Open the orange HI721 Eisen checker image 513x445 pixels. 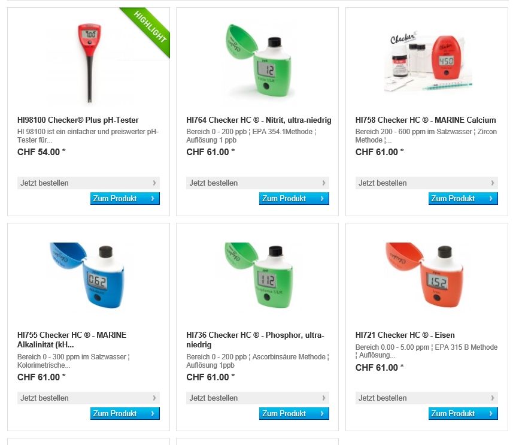427,276
